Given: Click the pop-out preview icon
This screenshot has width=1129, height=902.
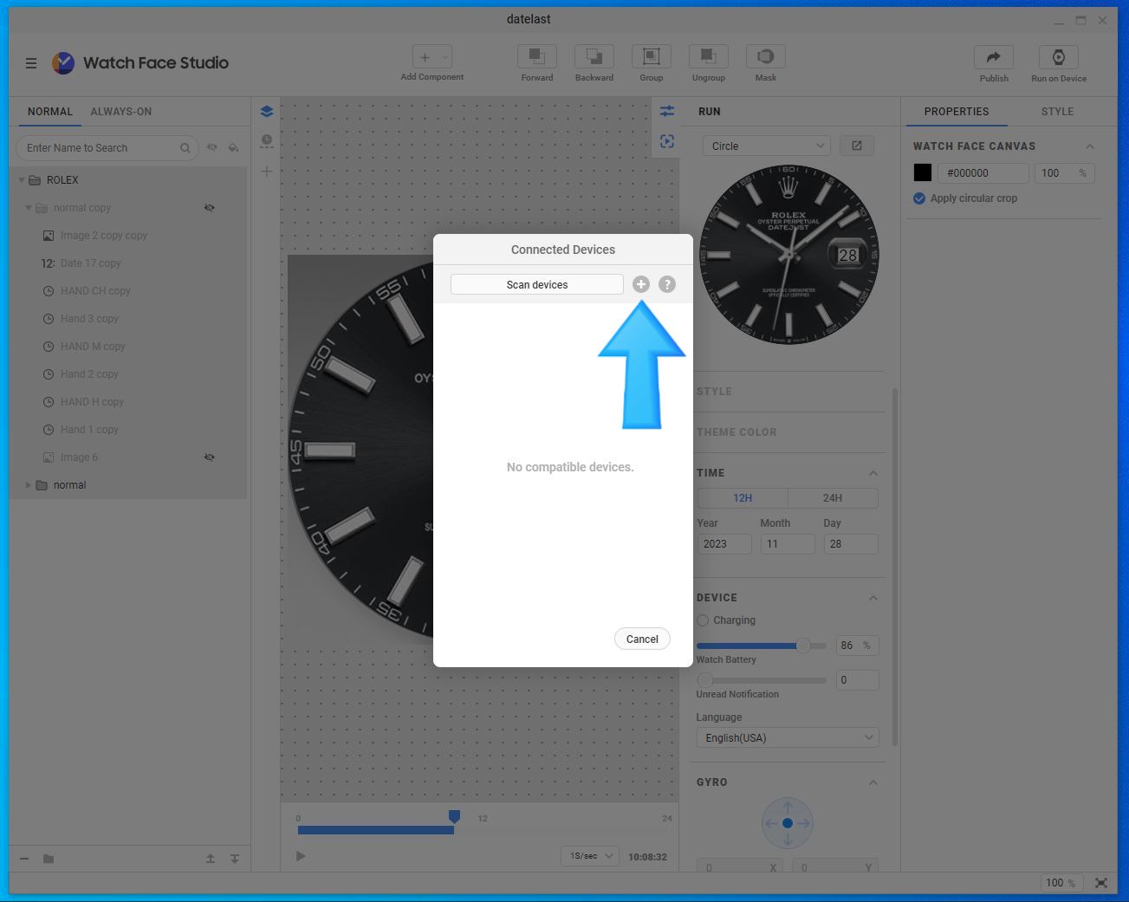Looking at the screenshot, I should click(x=857, y=146).
